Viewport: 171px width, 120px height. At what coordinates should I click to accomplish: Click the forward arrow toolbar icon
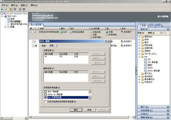pos(6,9)
